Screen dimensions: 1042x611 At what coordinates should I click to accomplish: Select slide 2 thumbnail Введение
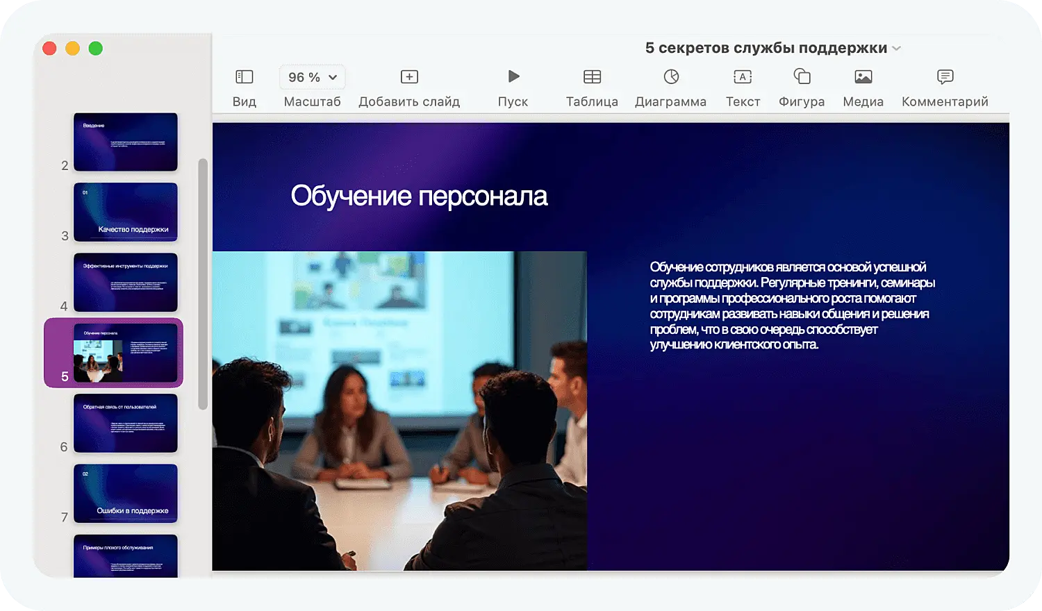click(126, 142)
